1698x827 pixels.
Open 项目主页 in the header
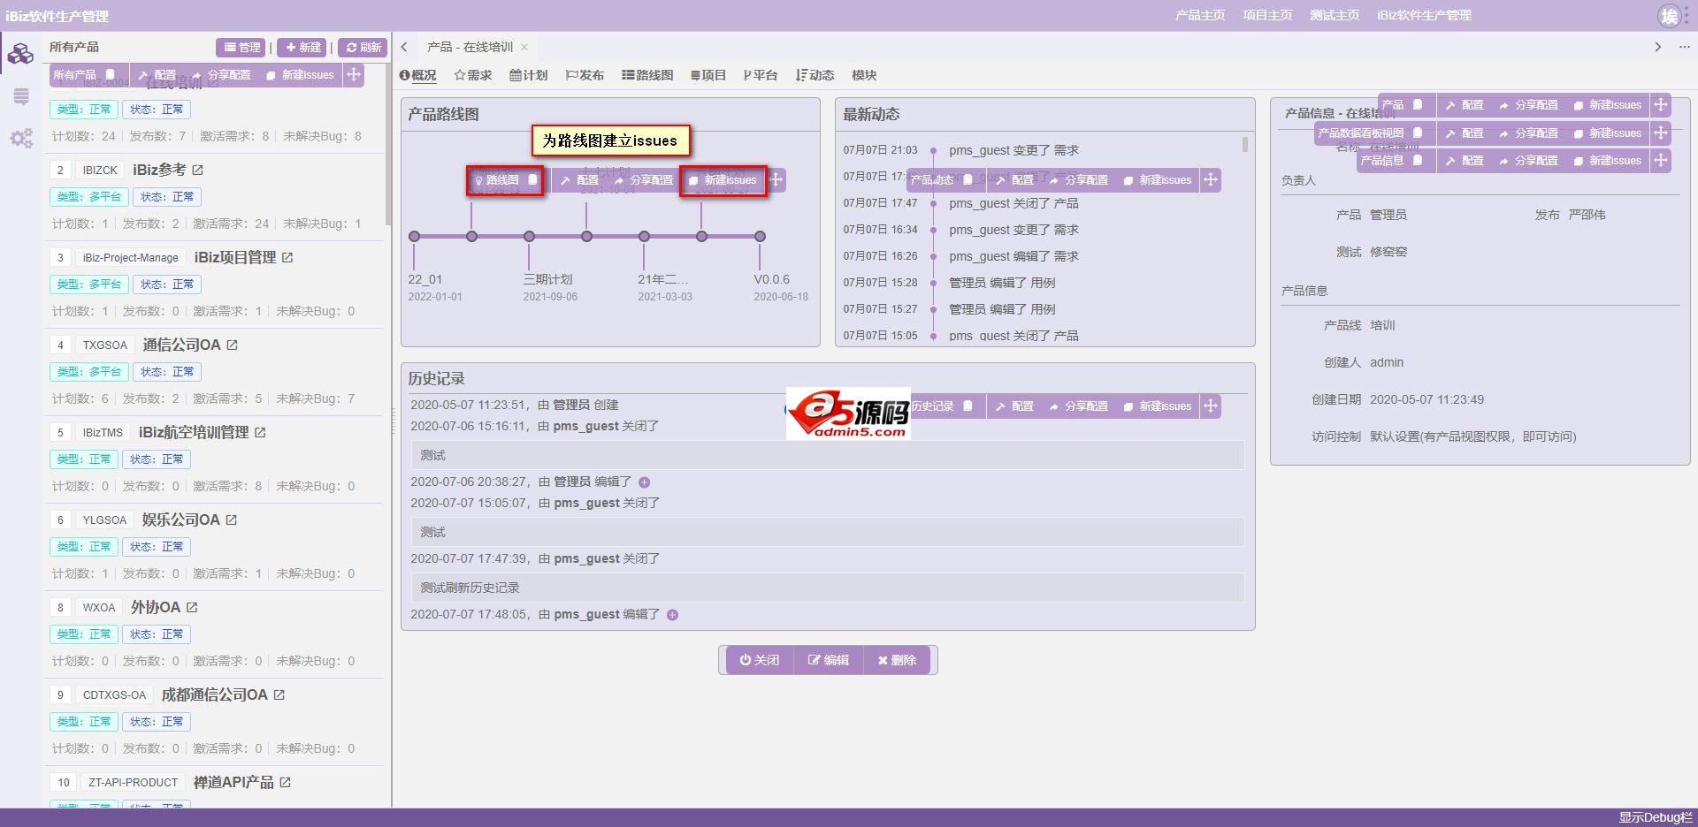(1267, 15)
